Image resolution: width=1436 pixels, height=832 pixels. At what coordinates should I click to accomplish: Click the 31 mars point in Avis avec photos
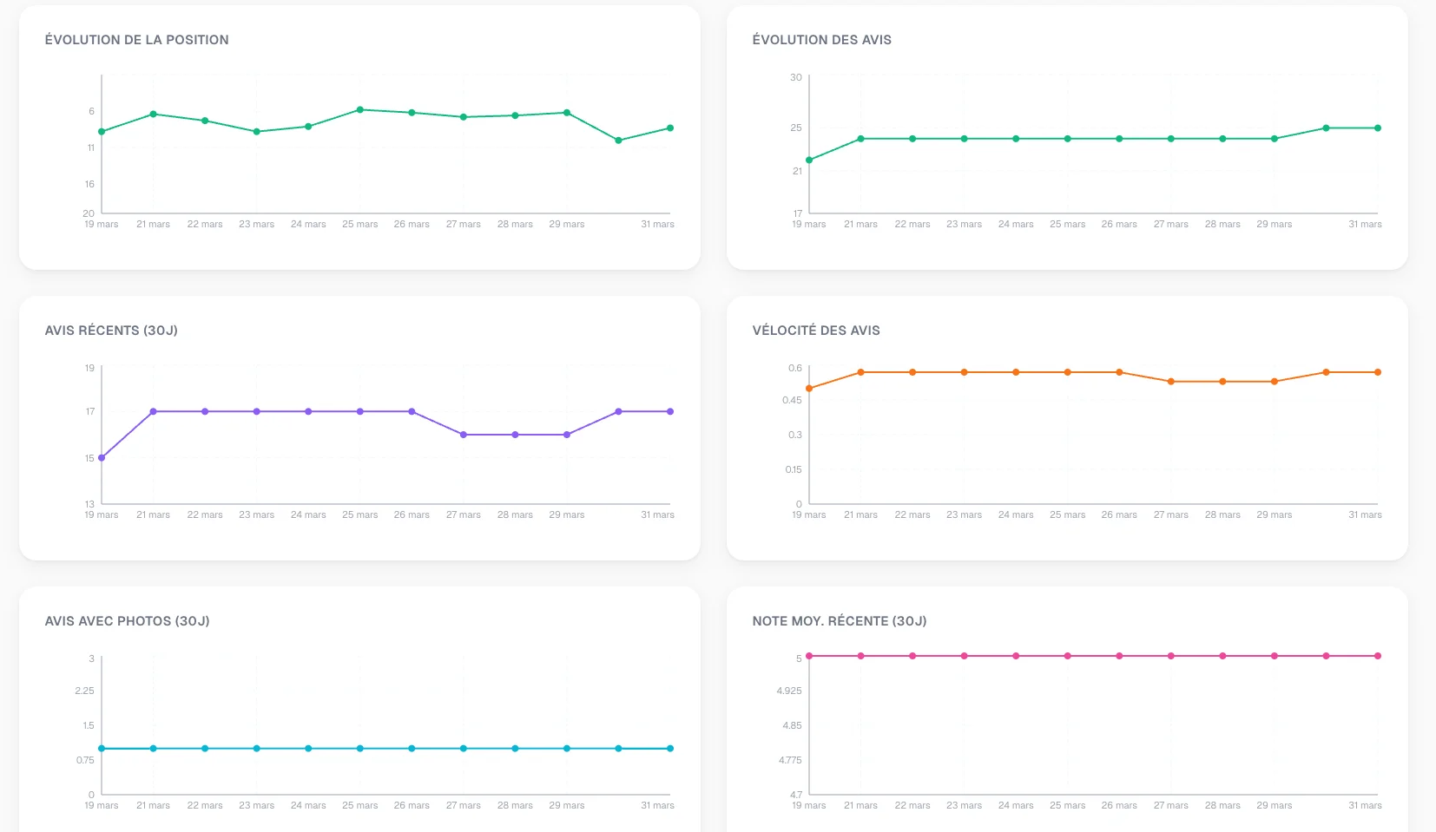tap(670, 749)
